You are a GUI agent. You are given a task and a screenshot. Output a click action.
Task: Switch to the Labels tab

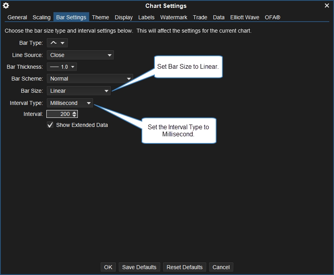click(x=146, y=17)
